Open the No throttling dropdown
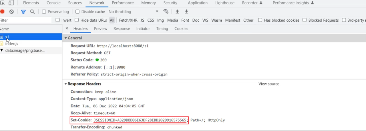This screenshot has width=366, height=131. pyautogui.click(x=133, y=12)
